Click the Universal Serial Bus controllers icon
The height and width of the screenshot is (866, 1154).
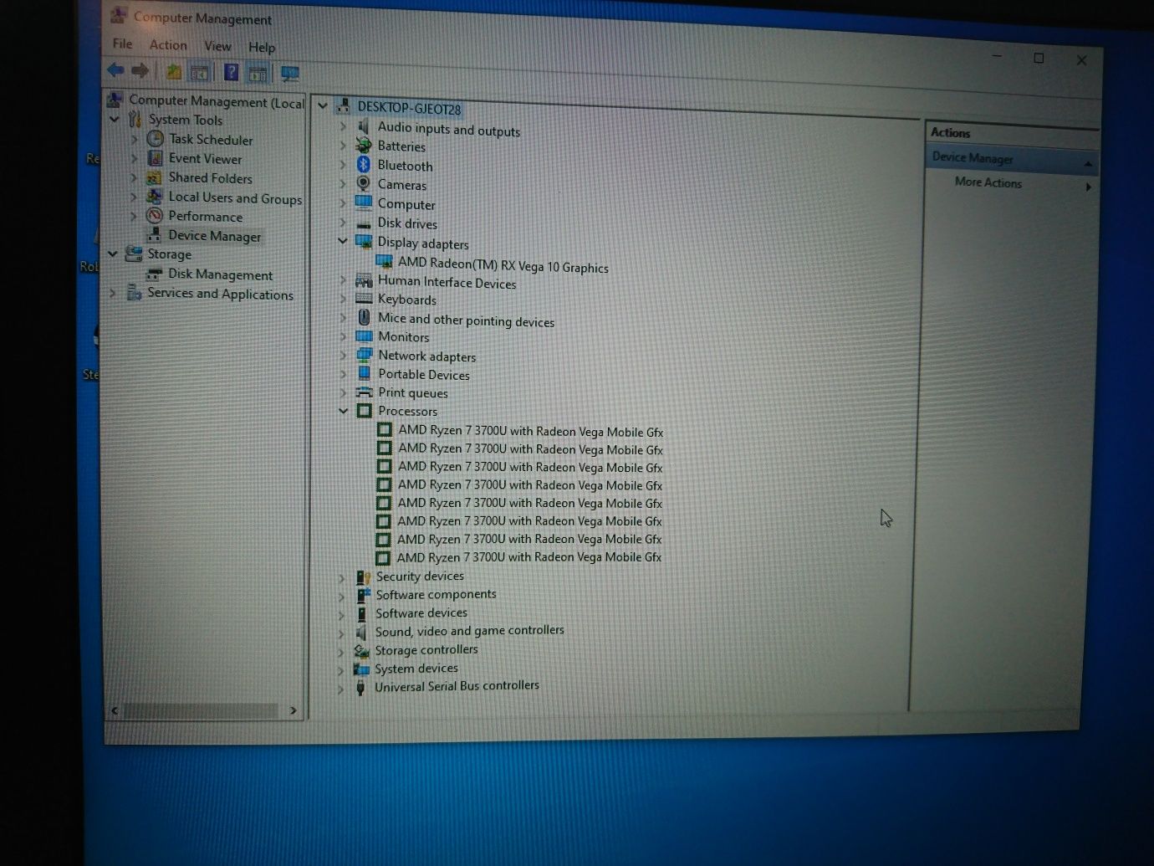360,688
